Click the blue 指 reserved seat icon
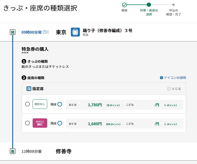This screenshot has height=164, width=197. [x=29, y=89]
